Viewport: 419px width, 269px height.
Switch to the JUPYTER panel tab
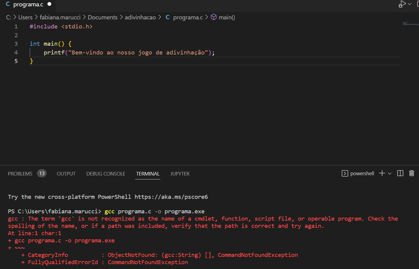click(180, 174)
